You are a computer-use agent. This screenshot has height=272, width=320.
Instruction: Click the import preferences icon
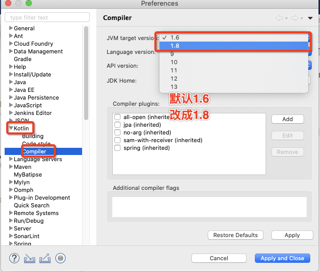pos(30,258)
